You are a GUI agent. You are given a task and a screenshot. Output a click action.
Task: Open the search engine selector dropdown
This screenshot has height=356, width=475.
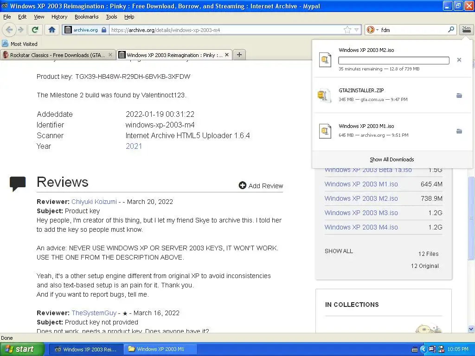(x=373, y=30)
